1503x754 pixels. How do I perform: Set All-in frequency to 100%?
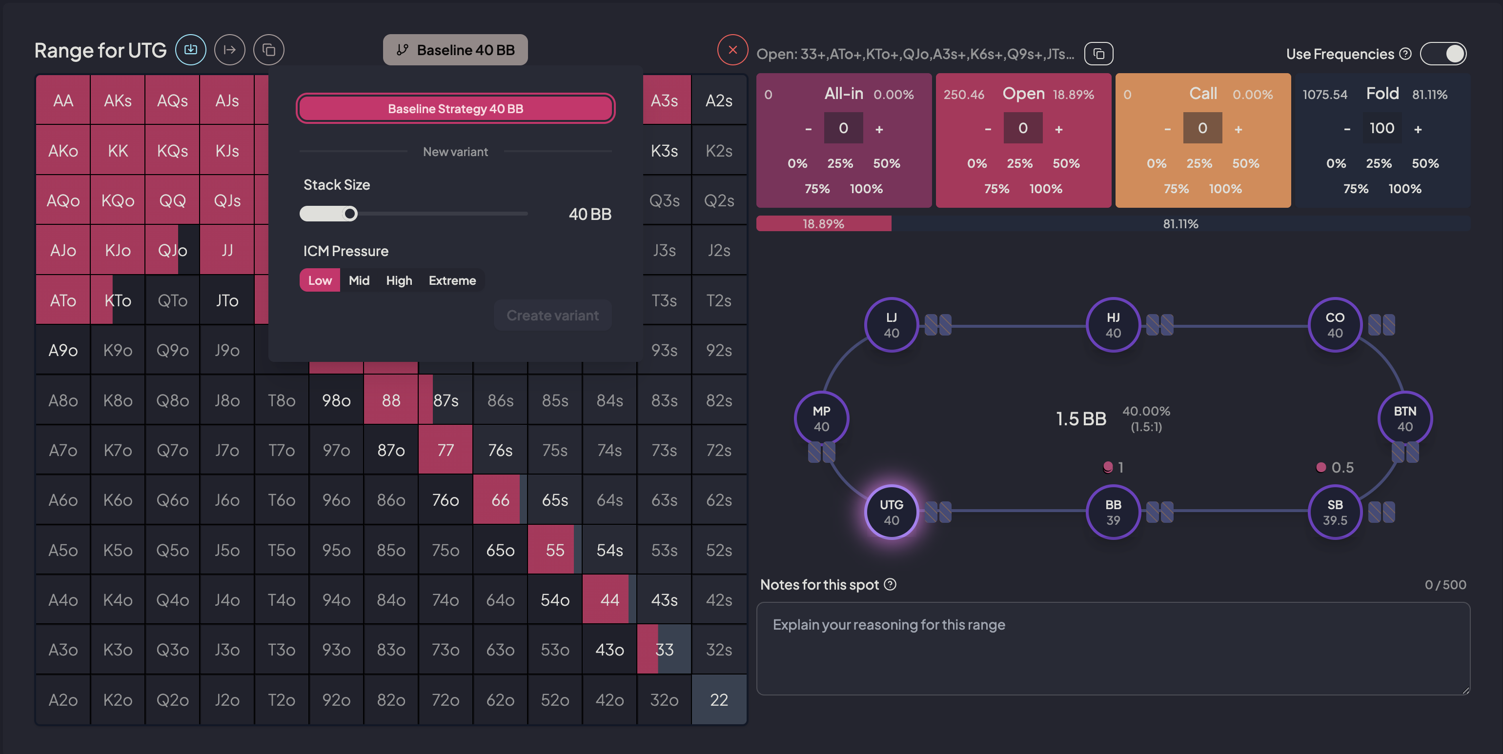coord(866,189)
